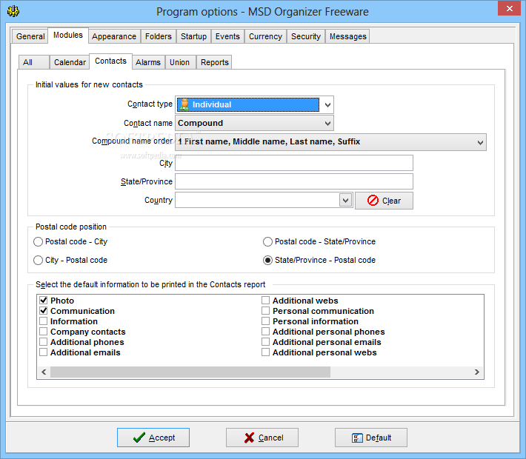The image size is (526, 459).
Task: Switch to the Calendar sub-tab
Action: click(x=70, y=62)
